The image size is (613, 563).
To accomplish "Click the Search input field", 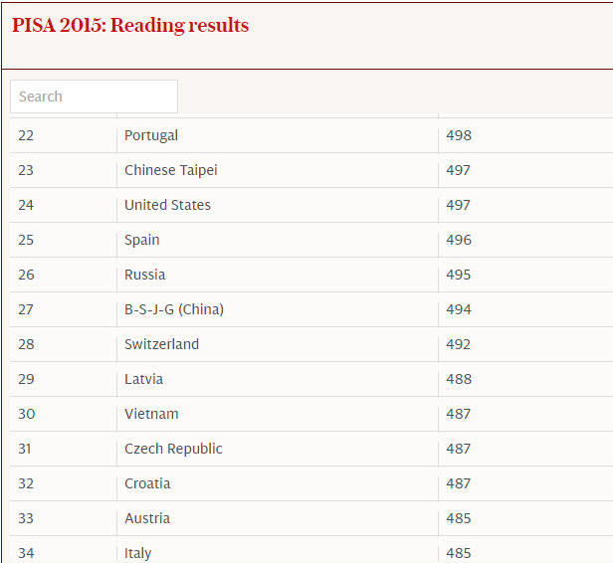I will (94, 96).
